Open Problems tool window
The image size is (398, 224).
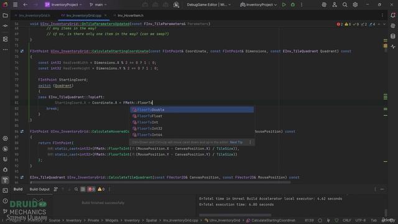click(5, 201)
